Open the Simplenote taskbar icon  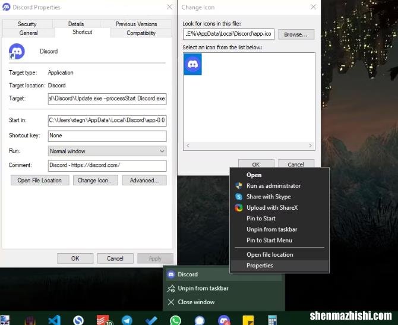[78, 320]
